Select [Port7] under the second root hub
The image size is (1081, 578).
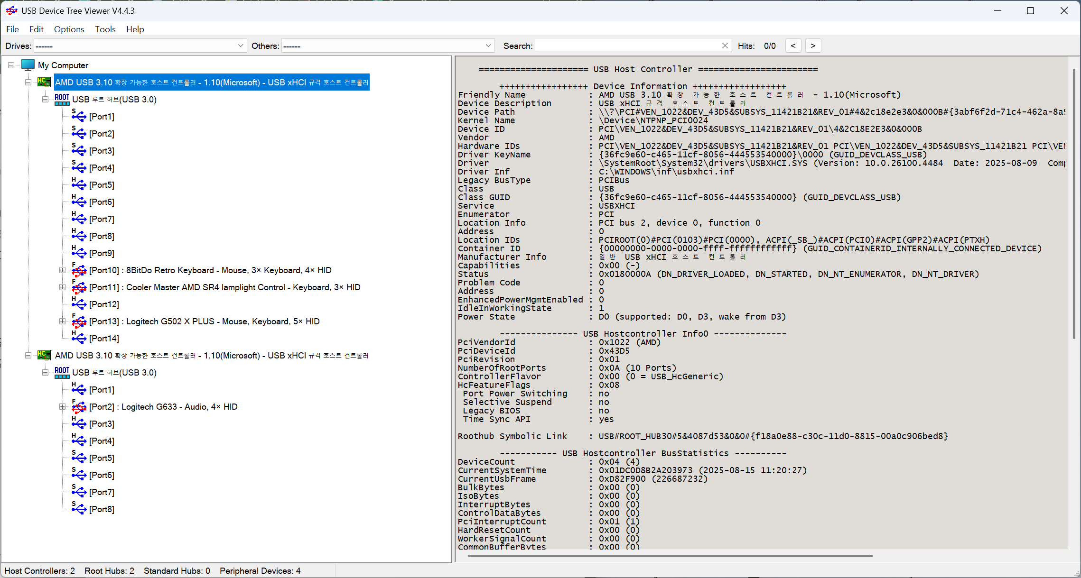click(x=102, y=492)
